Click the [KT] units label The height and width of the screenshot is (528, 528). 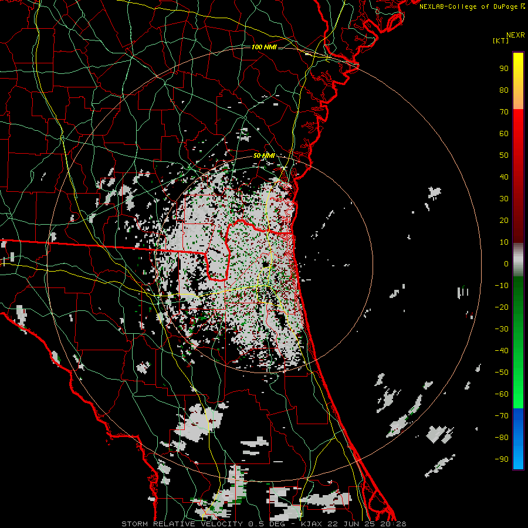click(x=501, y=40)
